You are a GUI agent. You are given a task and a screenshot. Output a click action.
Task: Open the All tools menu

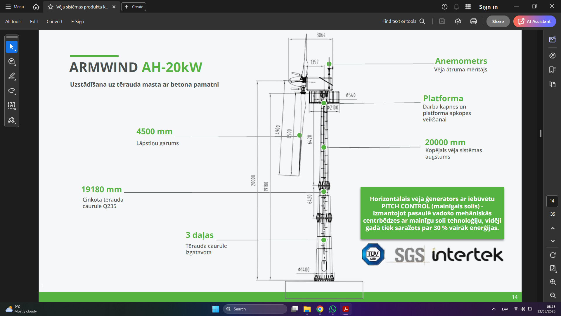(13, 21)
